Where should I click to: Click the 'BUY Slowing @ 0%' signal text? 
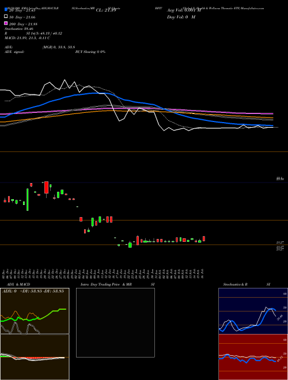(x=90, y=52)
